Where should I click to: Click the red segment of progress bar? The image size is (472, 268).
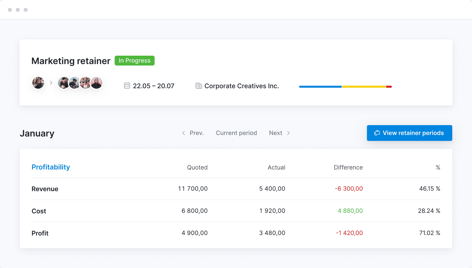click(x=389, y=87)
